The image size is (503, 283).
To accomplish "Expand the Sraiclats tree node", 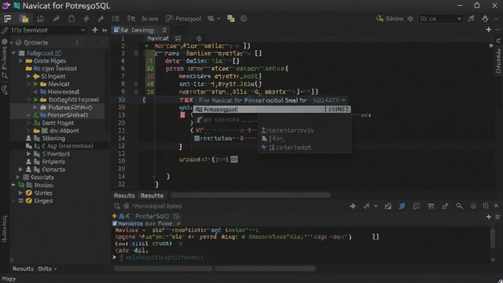I will 18,177.
